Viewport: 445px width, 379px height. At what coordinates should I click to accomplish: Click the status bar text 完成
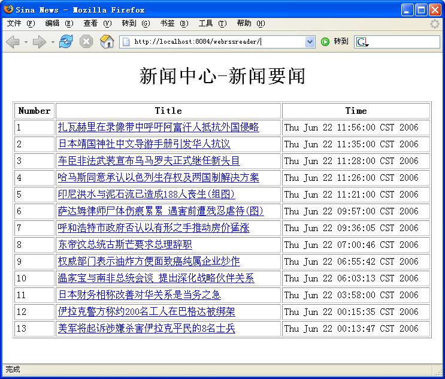point(13,369)
